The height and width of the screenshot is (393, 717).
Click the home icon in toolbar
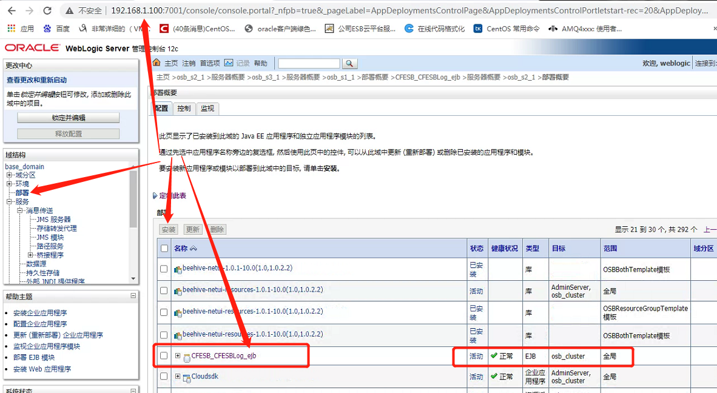[157, 62]
